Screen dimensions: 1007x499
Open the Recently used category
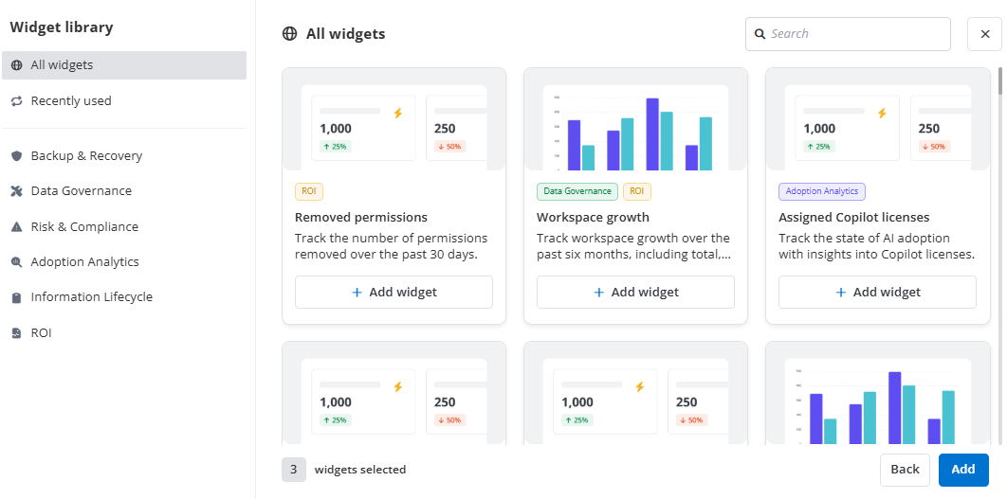tap(71, 101)
